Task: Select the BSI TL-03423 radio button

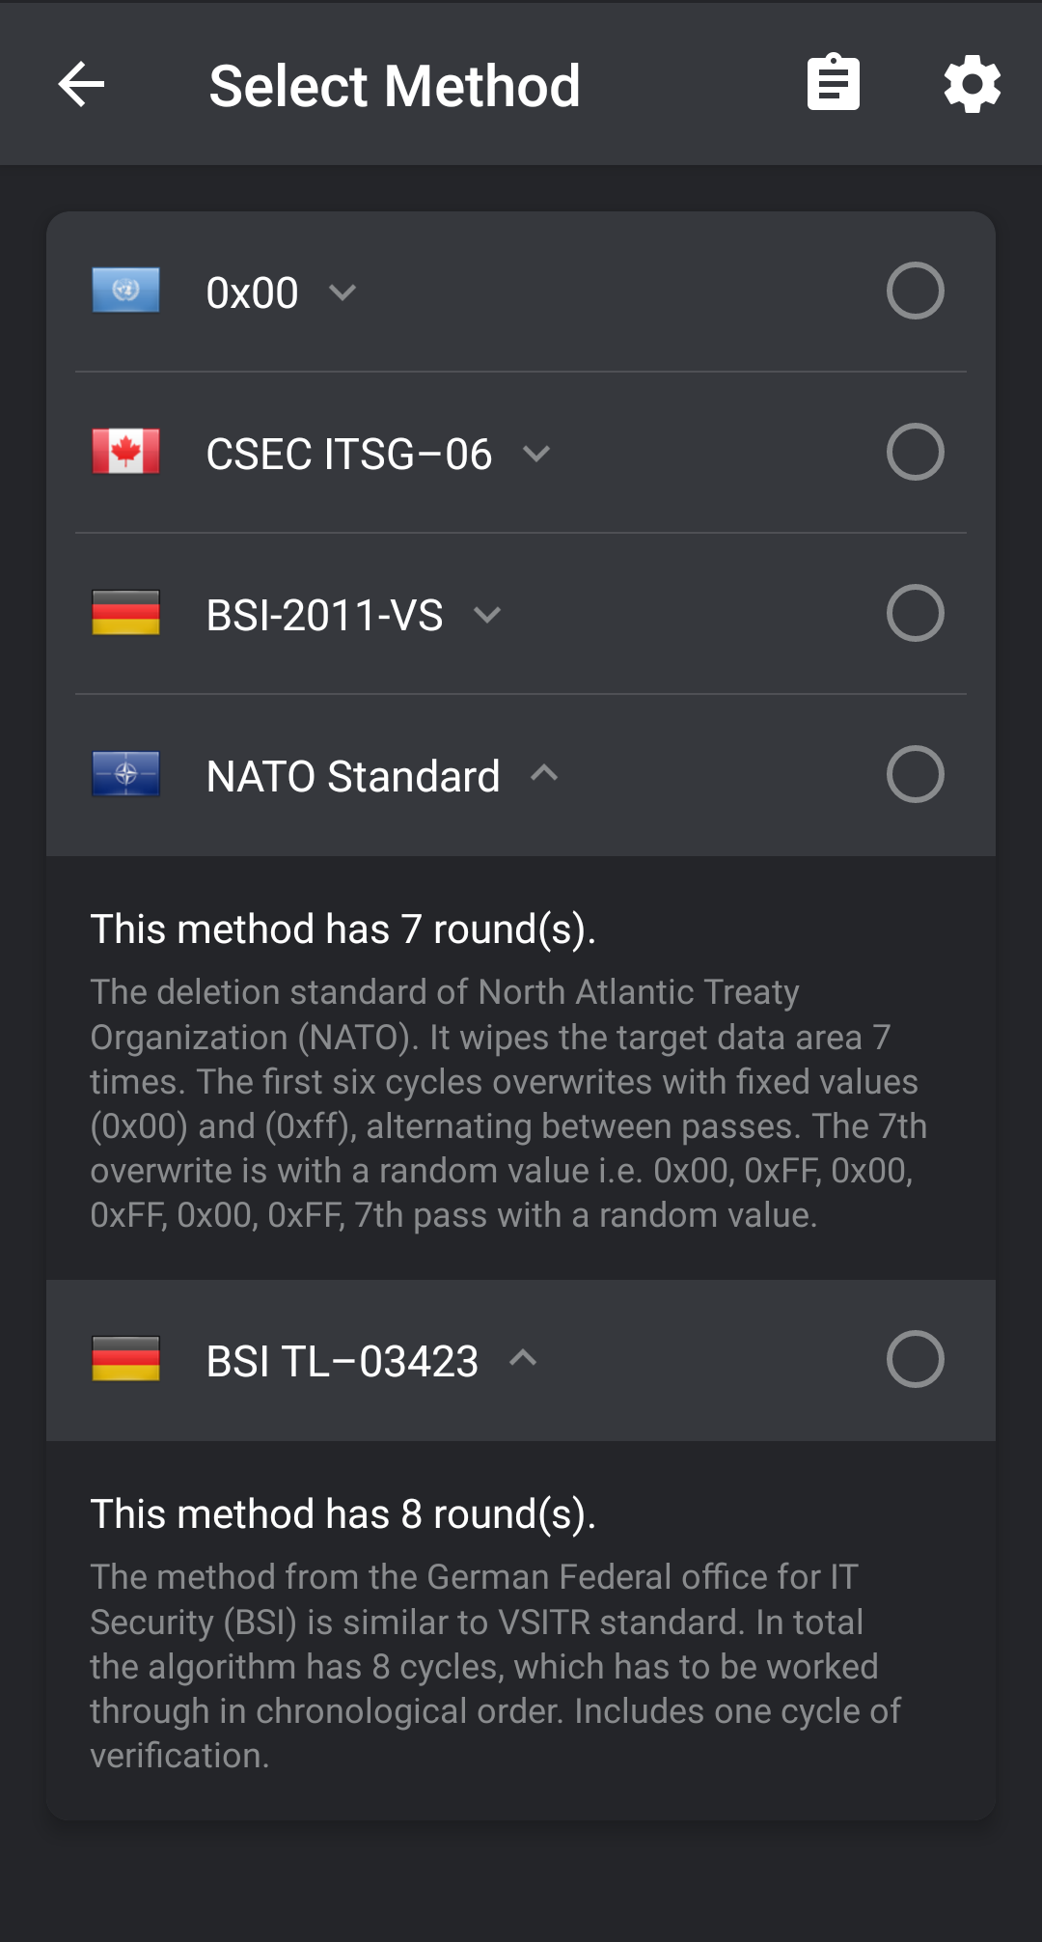Action: tap(915, 1359)
